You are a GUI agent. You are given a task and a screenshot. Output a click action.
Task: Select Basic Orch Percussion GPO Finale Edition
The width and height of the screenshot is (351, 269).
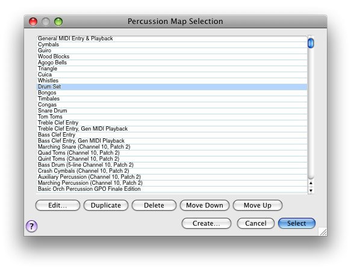point(172,190)
